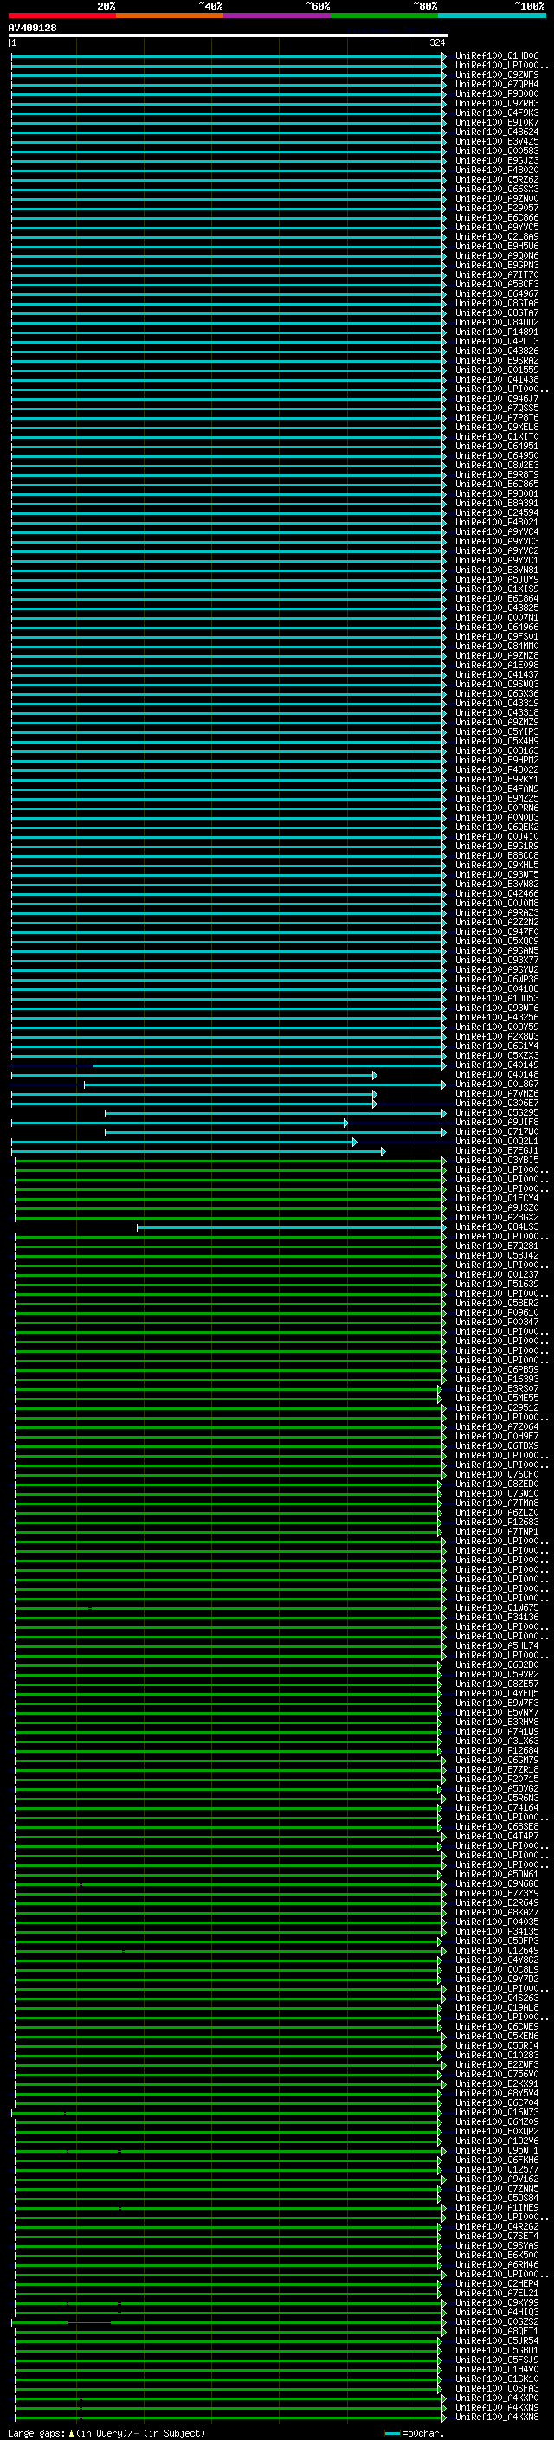Click the cyan bar for Q84LS3

[x=291, y=1227]
